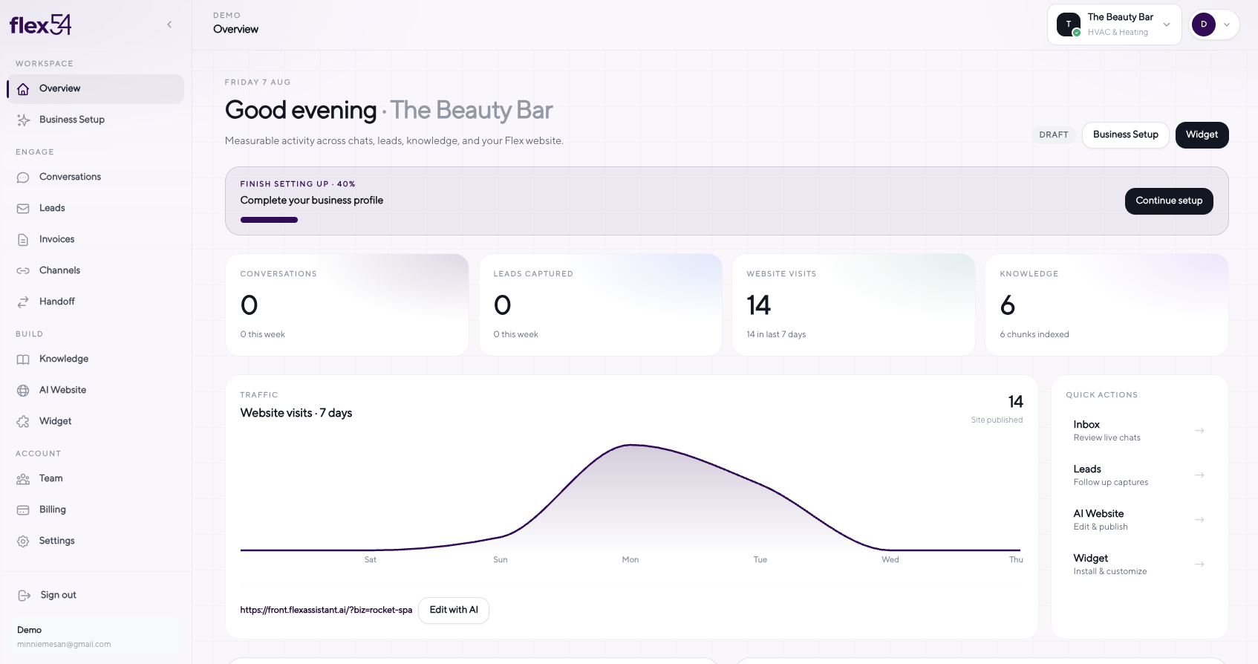Open the user avatar D dropdown
The height and width of the screenshot is (664, 1258).
pyautogui.click(x=1214, y=25)
